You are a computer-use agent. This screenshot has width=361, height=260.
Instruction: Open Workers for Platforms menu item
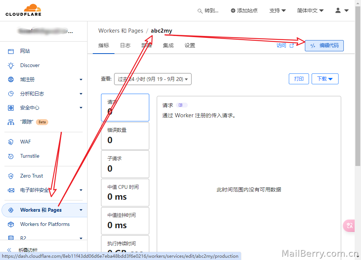45,224
